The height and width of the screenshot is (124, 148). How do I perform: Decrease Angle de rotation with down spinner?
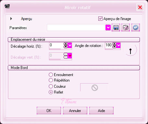[114, 47]
